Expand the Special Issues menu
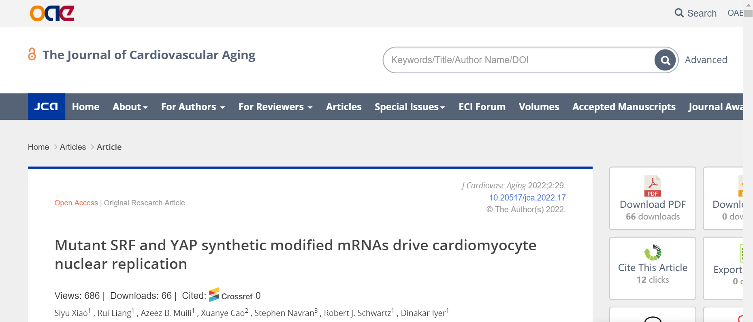753x322 pixels. click(410, 107)
